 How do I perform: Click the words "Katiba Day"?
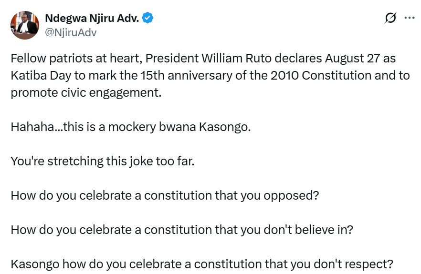pyautogui.click(x=37, y=75)
